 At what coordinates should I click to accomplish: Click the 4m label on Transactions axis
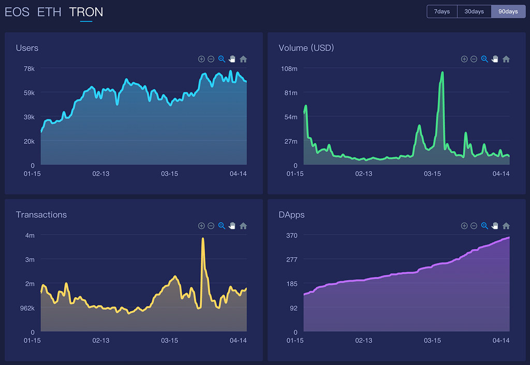click(30, 236)
